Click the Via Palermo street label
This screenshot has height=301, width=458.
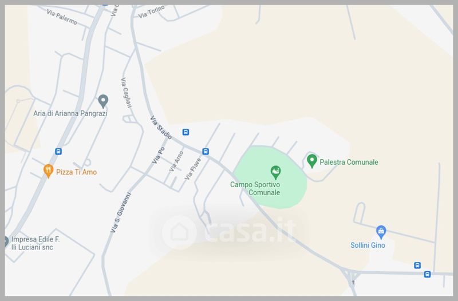point(62,17)
